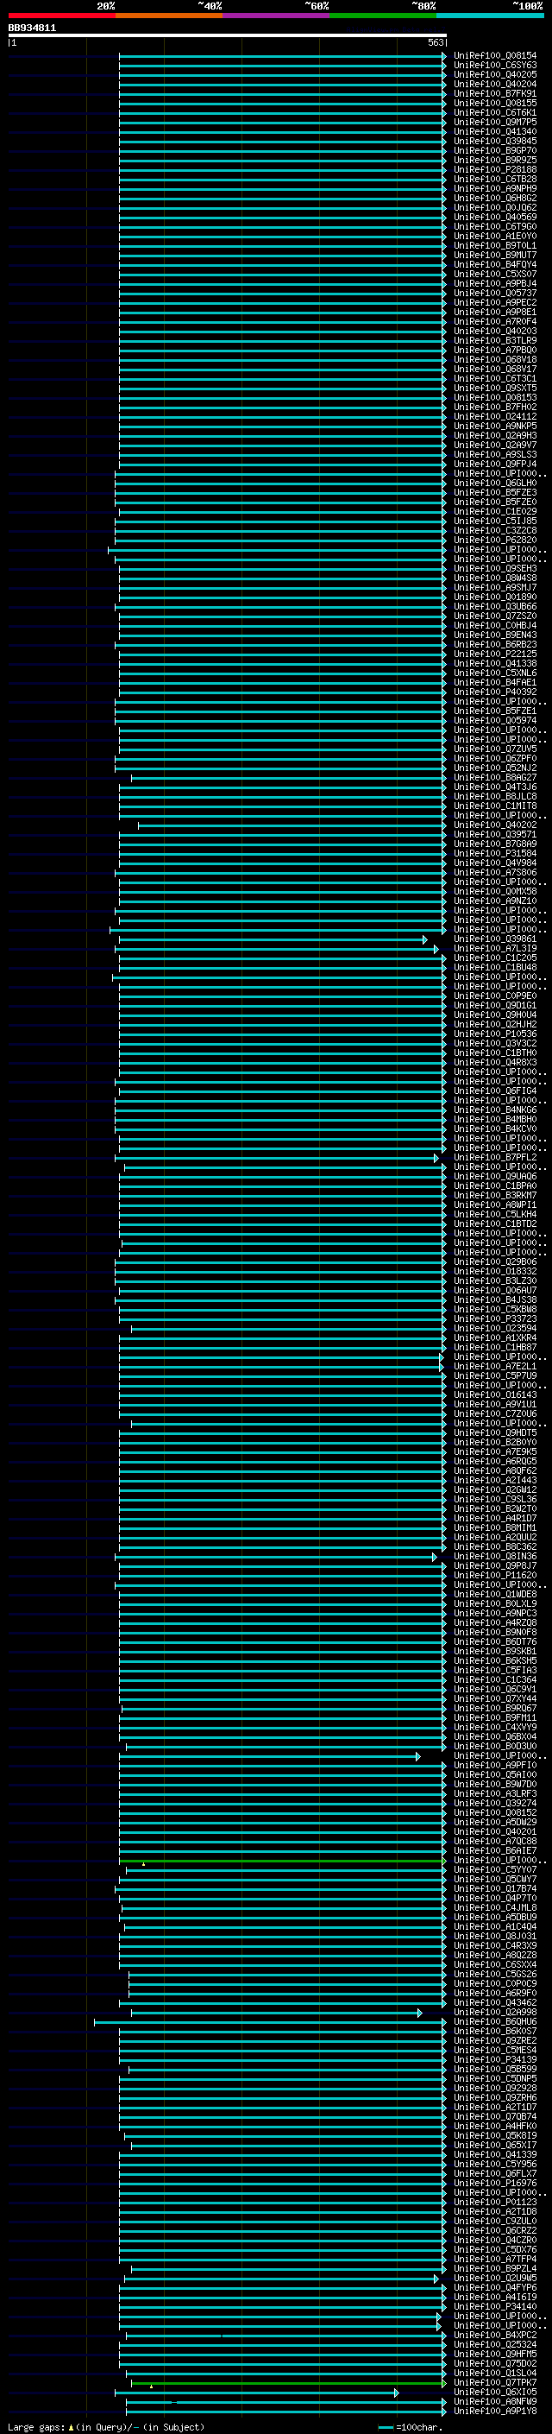Click the green segment of identity legend
The width and height of the screenshot is (552, 2434).
(x=382, y=16)
